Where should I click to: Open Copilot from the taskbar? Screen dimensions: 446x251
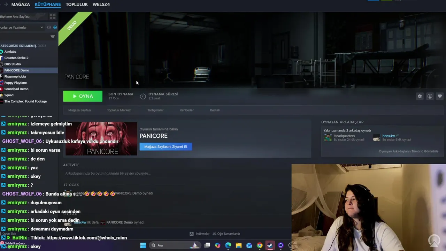[218, 245]
